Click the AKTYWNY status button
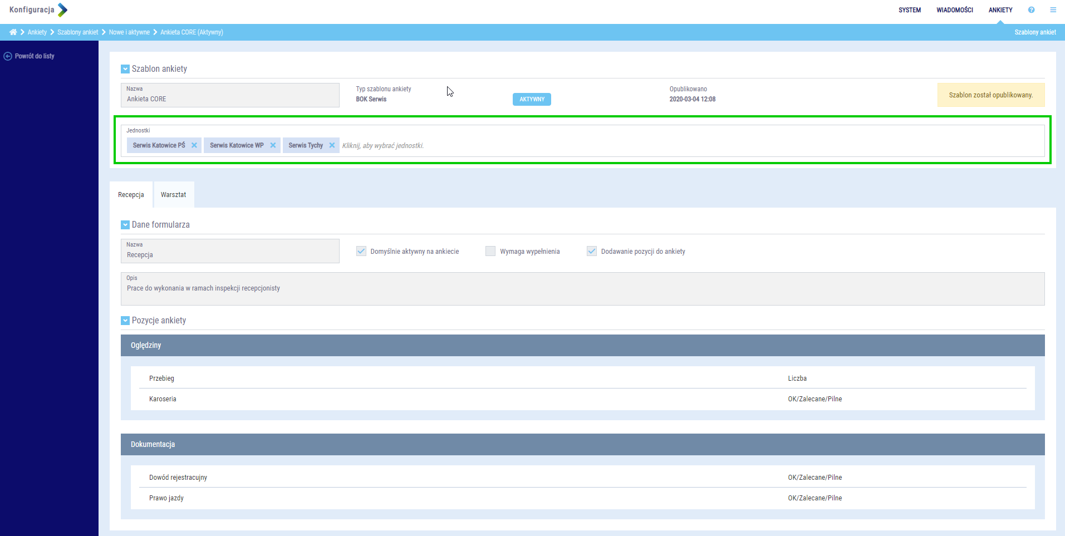Viewport: 1065px width, 536px height. point(532,99)
